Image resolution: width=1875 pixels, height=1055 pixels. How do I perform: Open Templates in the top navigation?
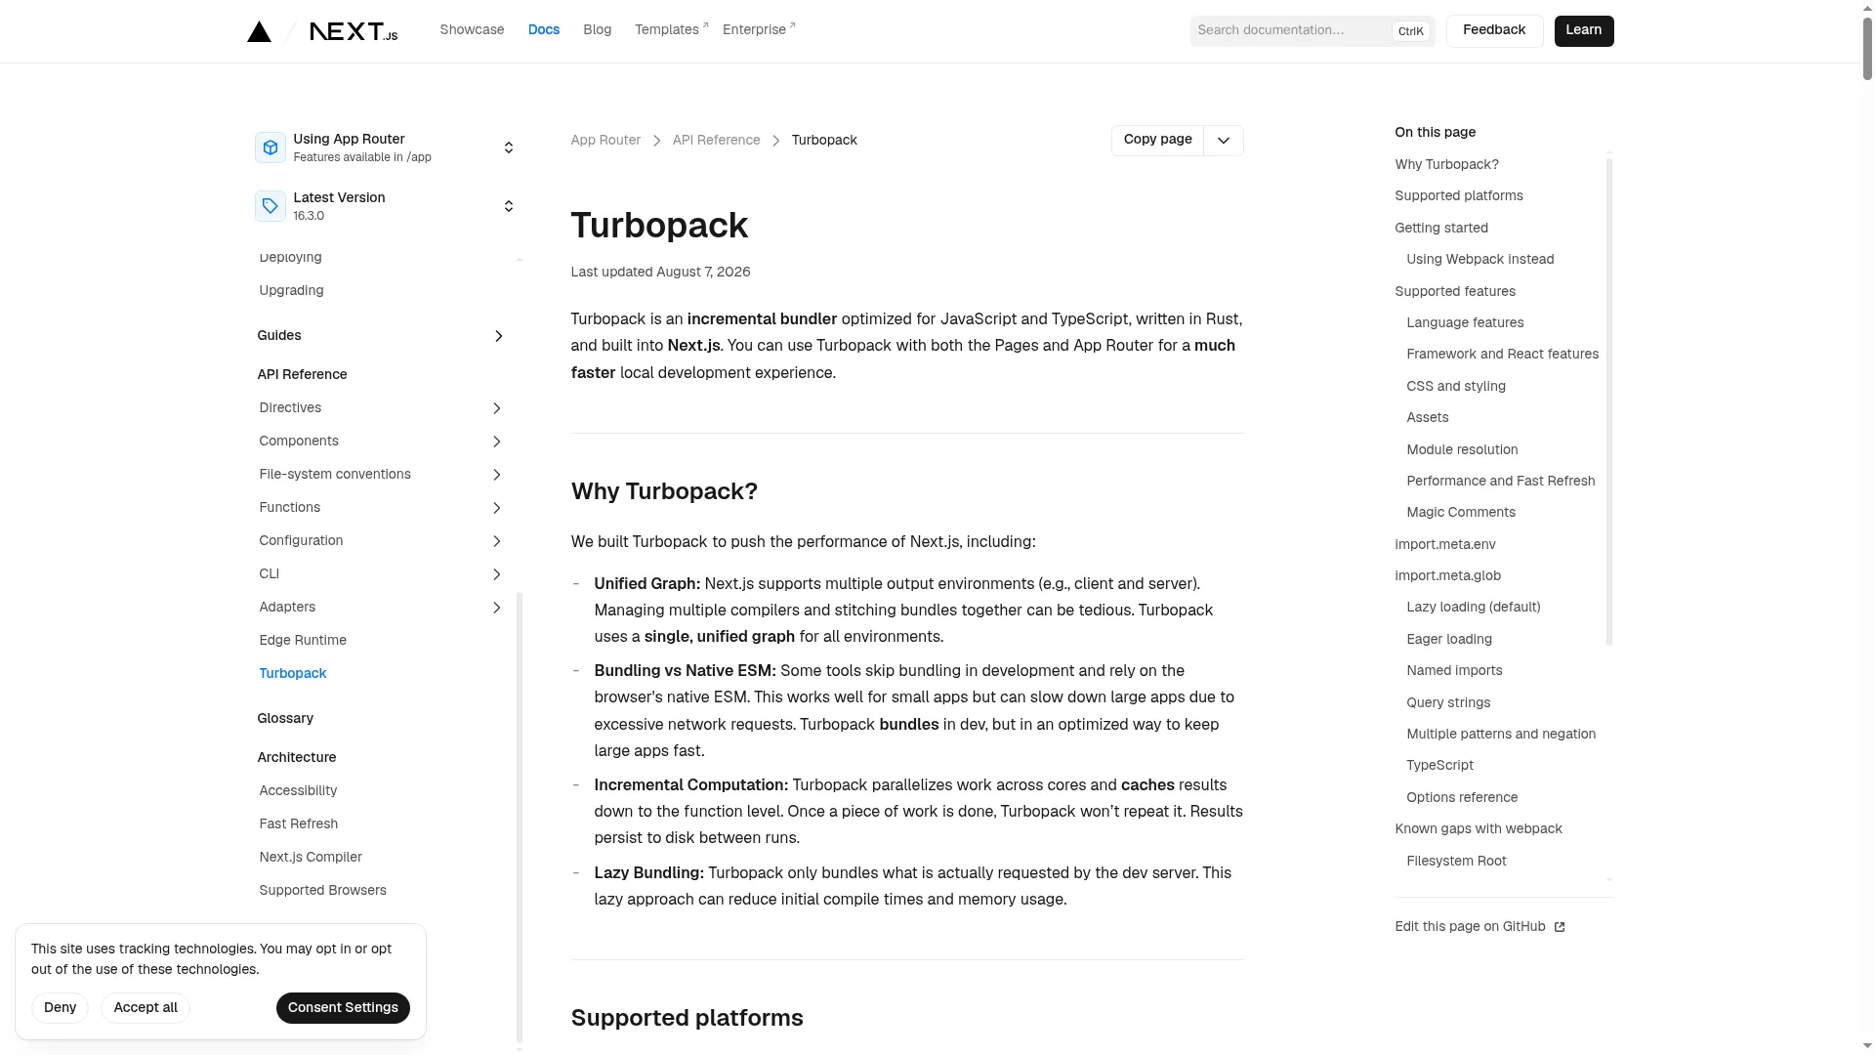pyautogui.click(x=671, y=30)
